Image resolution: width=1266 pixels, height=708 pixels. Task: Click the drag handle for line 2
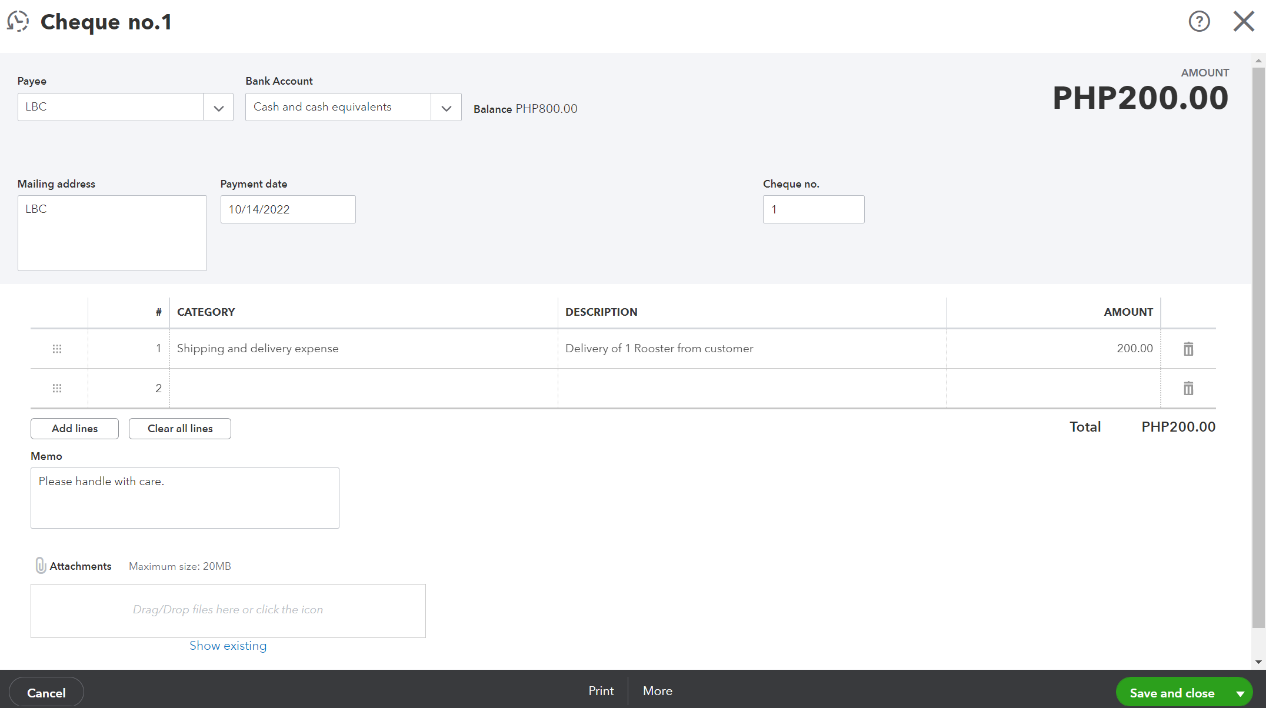click(57, 388)
